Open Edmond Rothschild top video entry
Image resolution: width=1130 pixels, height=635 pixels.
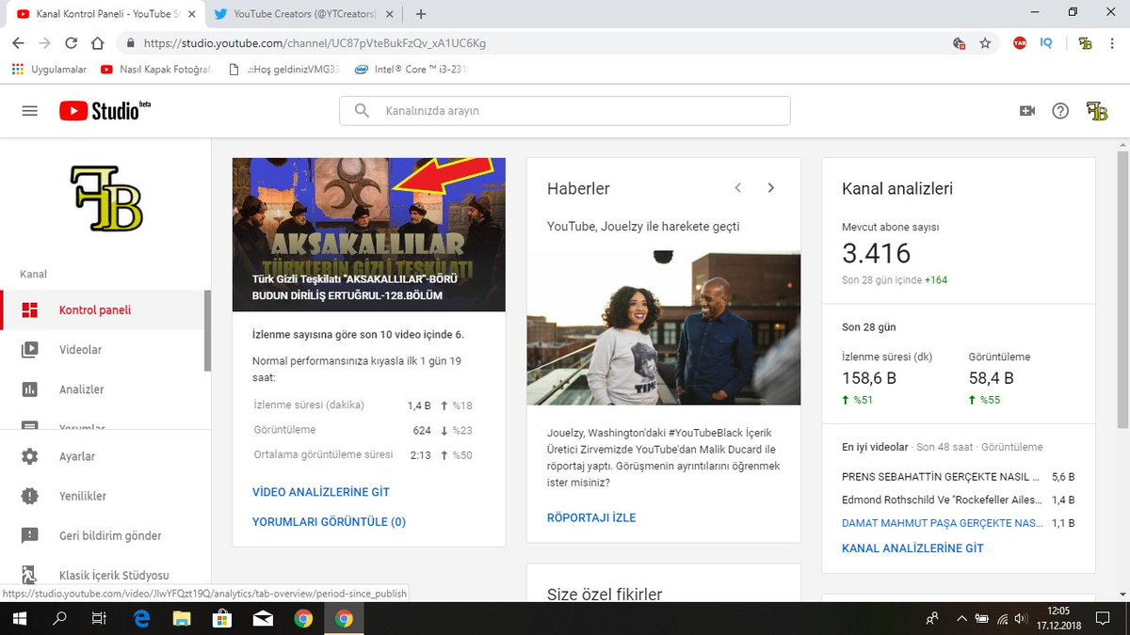tap(941, 500)
